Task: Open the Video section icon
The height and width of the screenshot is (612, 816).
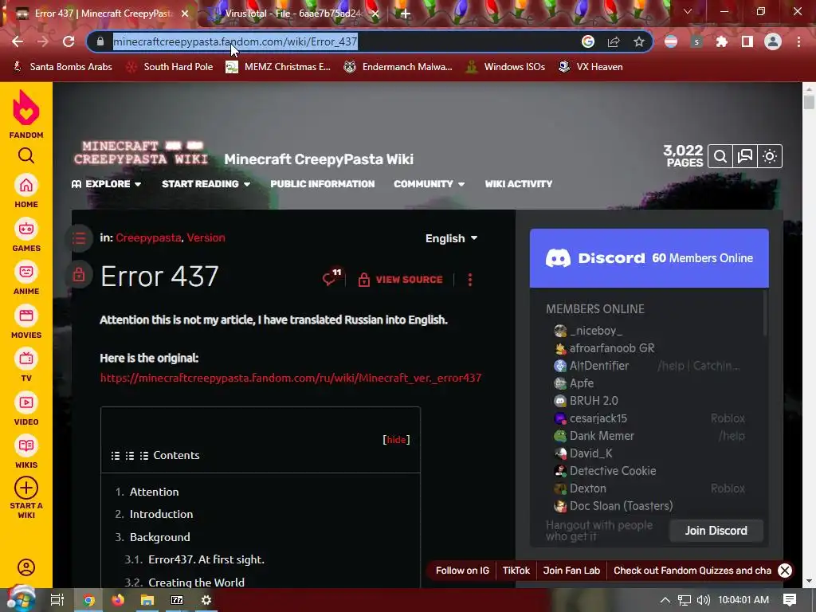Action: click(26, 402)
